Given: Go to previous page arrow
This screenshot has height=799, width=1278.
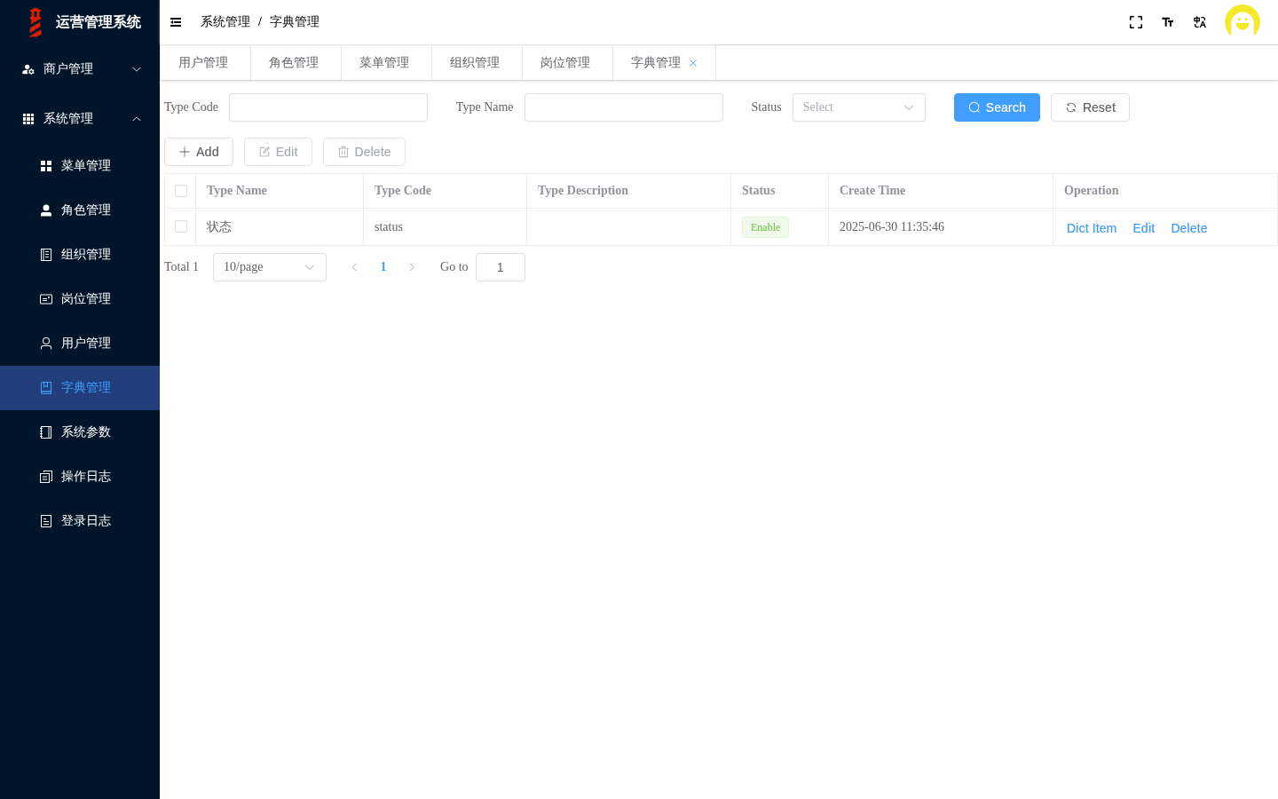Looking at the screenshot, I should point(354,267).
